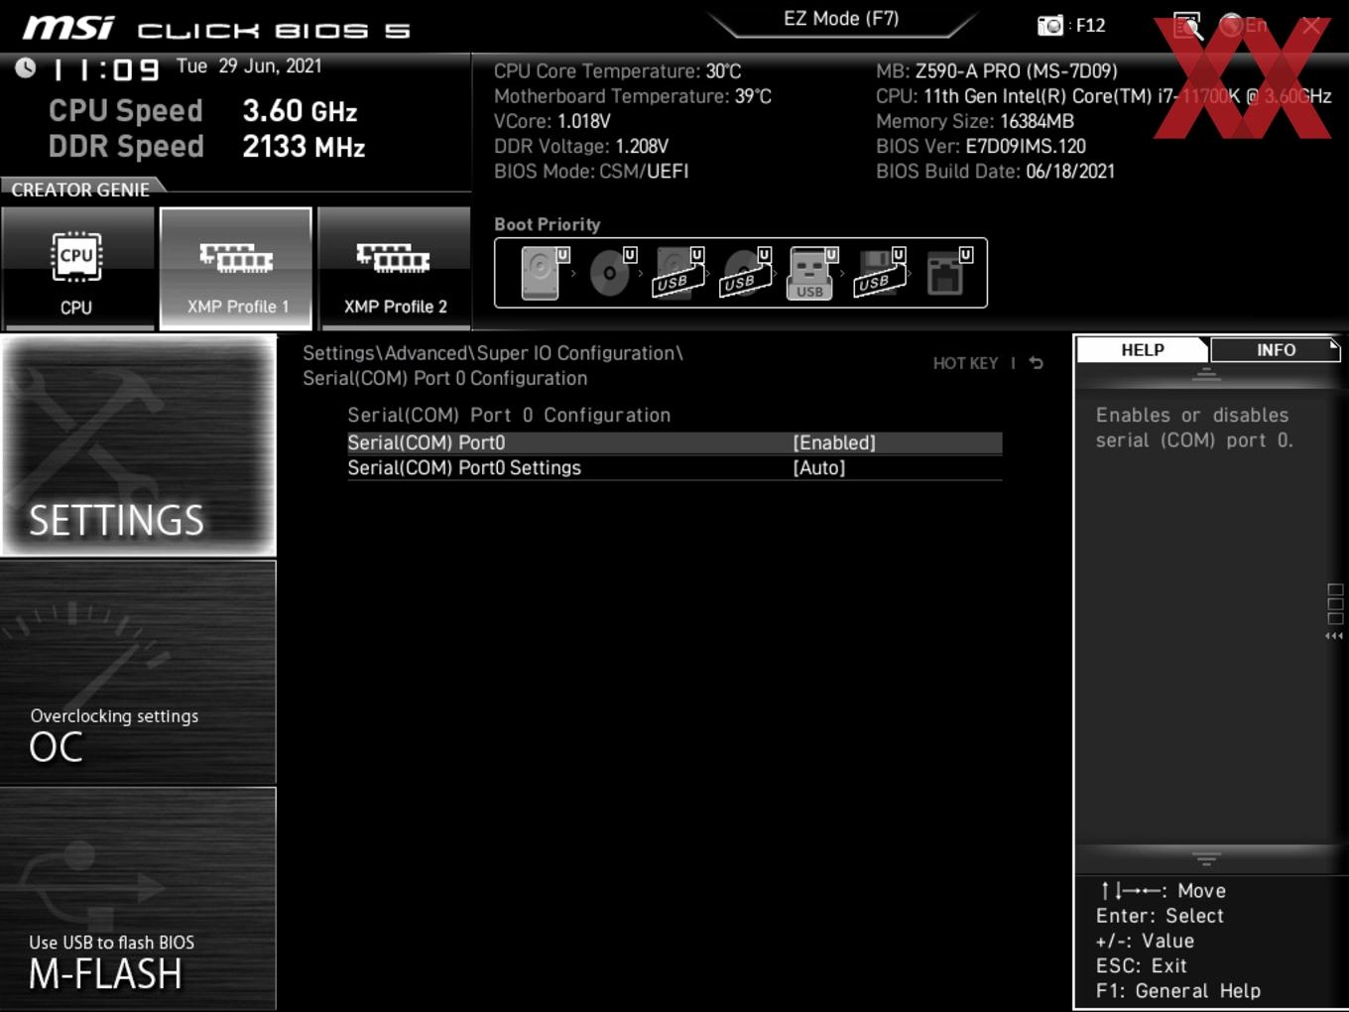Click the CPU Speed 3.60 GHz value
This screenshot has width=1349, height=1012.
(300, 111)
